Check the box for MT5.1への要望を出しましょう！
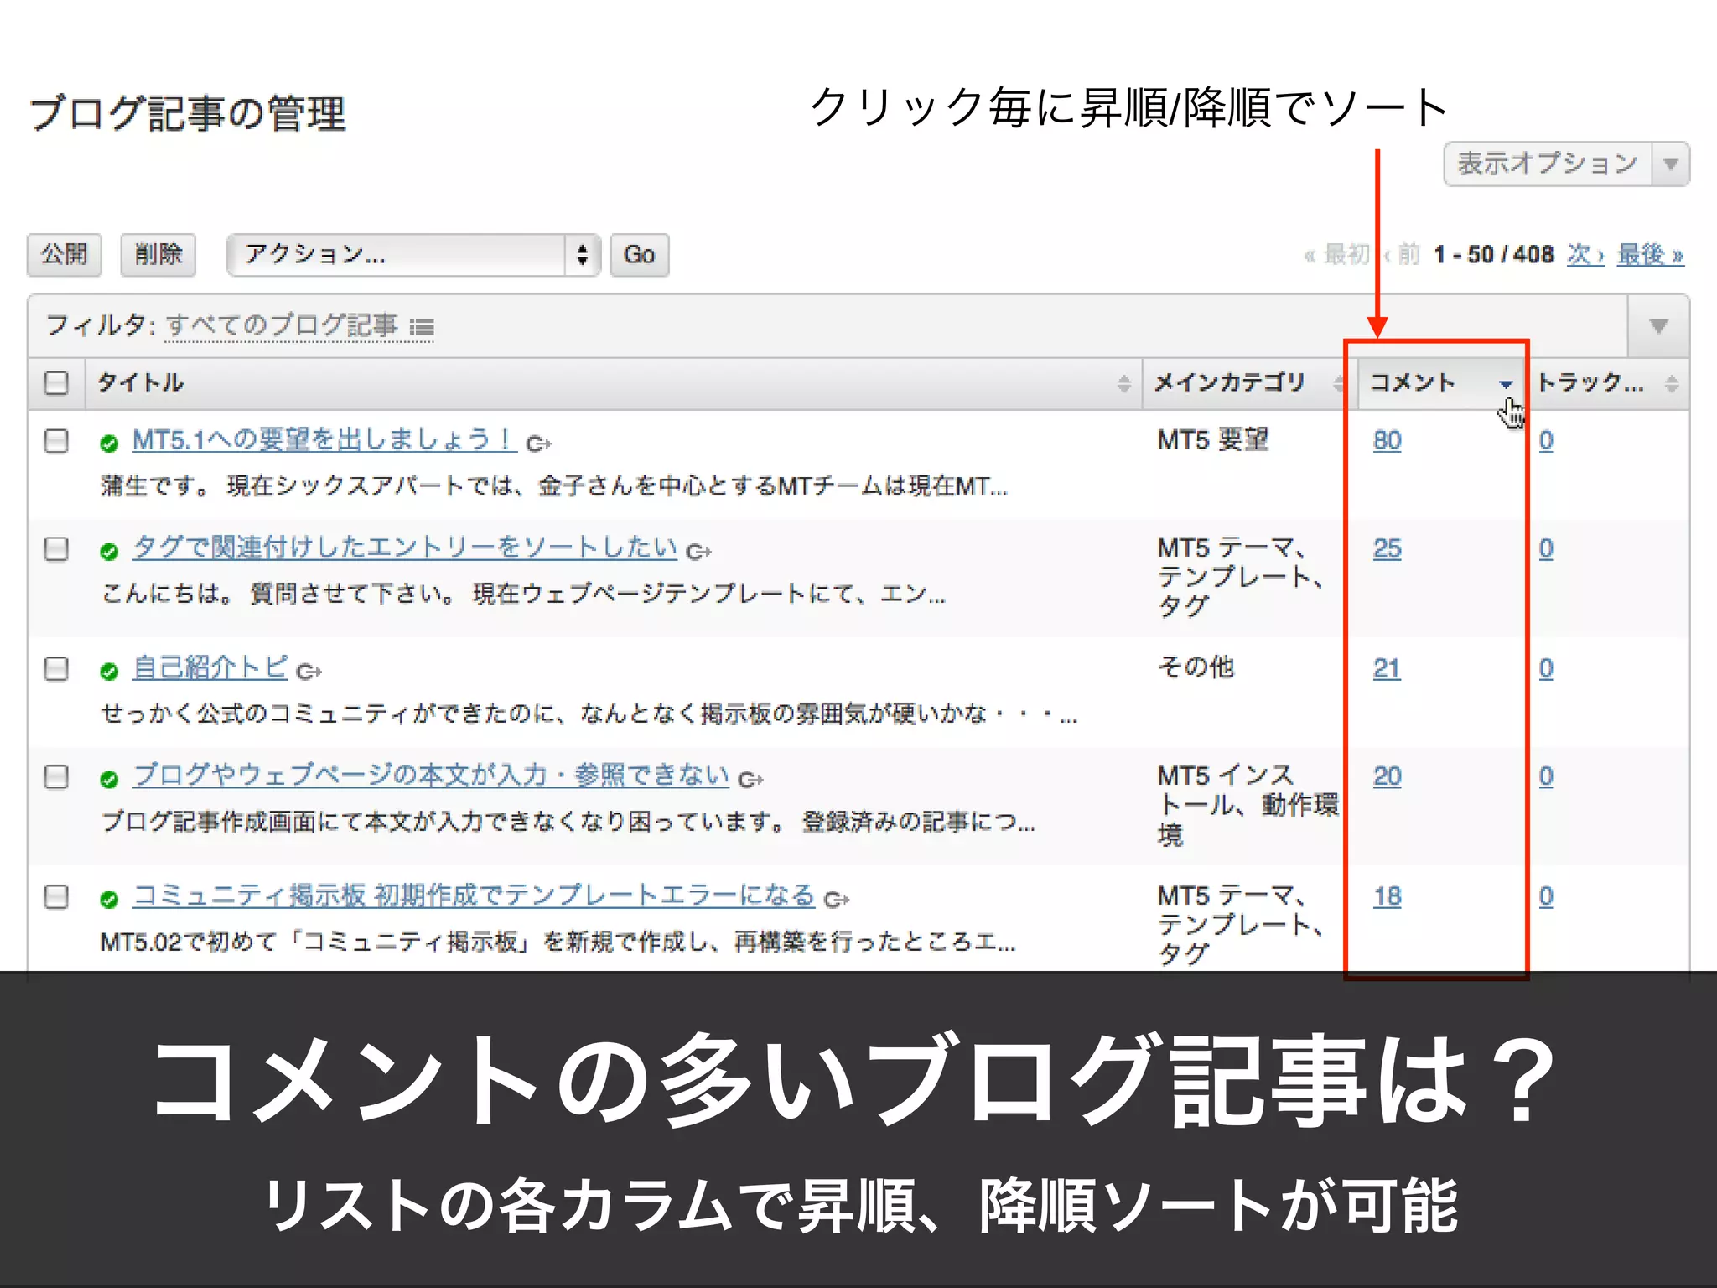 tap(56, 441)
